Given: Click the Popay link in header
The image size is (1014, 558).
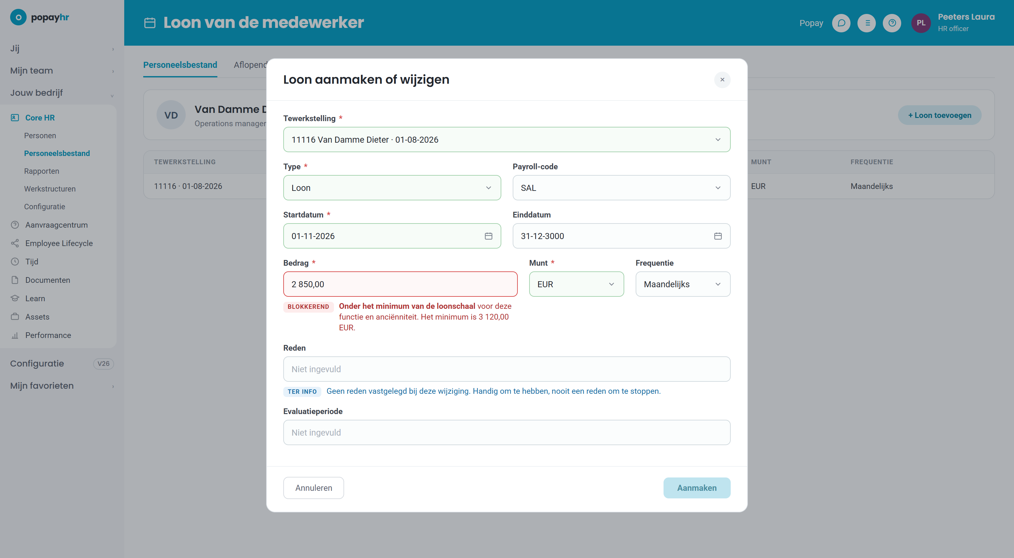Looking at the screenshot, I should (x=811, y=23).
